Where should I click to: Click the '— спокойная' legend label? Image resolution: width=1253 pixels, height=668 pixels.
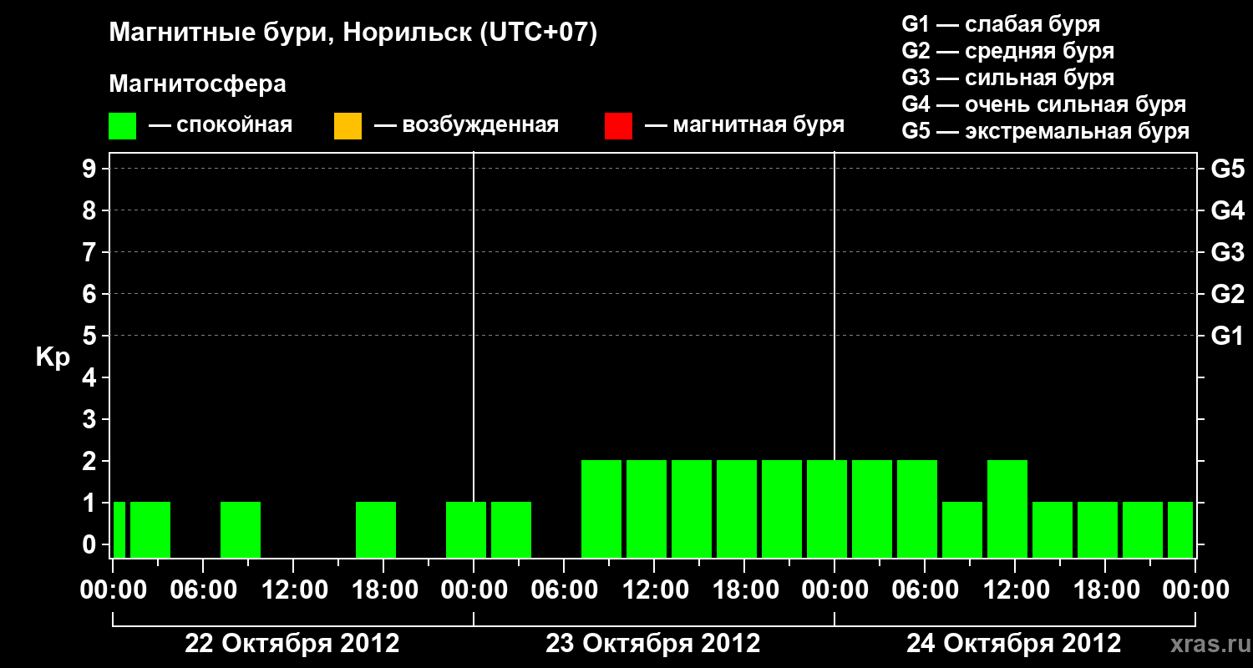click(221, 126)
